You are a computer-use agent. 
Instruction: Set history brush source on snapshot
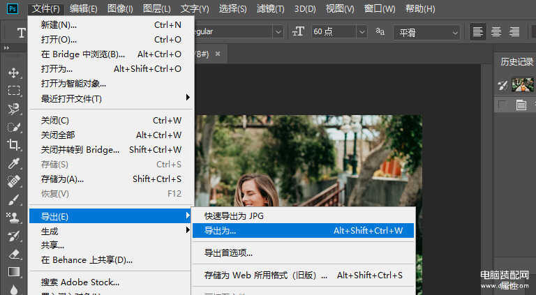(x=502, y=85)
